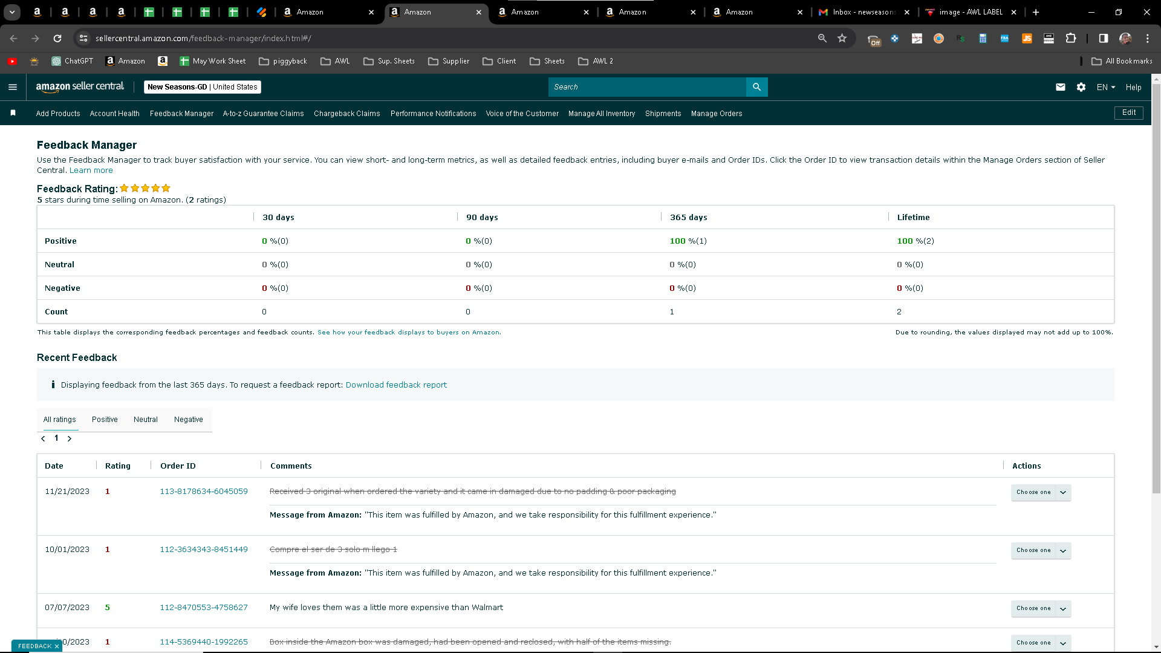Image resolution: width=1161 pixels, height=653 pixels.
Task: Open the Add Products menu item
Action: [58, 114]
